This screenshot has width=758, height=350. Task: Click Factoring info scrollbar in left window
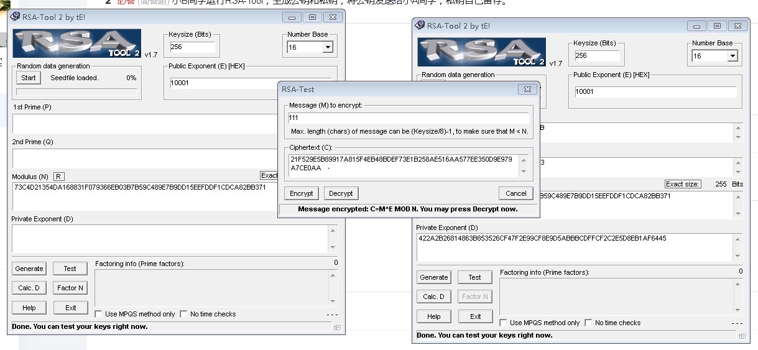coord(333,288)
